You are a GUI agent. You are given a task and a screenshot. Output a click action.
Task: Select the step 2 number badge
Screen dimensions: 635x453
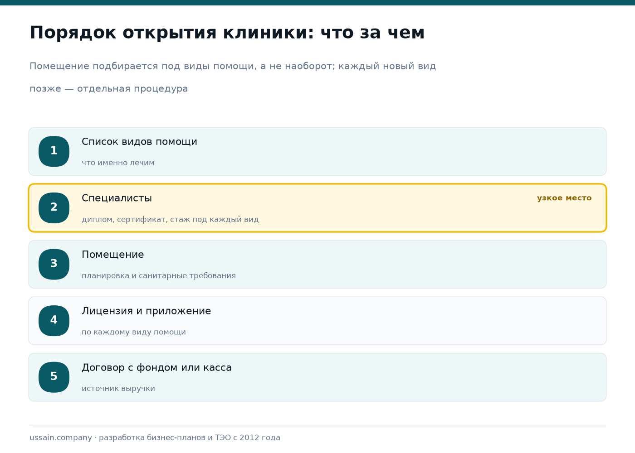coord(54,208)
